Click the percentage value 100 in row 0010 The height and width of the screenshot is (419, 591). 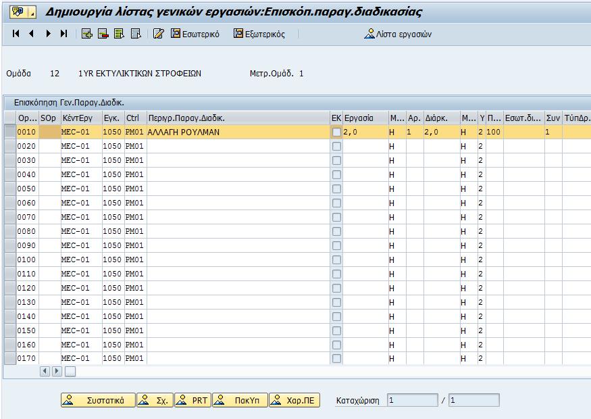coord(494,132)
